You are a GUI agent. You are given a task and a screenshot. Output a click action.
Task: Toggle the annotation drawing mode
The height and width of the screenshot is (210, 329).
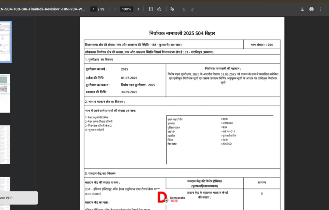click(x=172, y=9)
